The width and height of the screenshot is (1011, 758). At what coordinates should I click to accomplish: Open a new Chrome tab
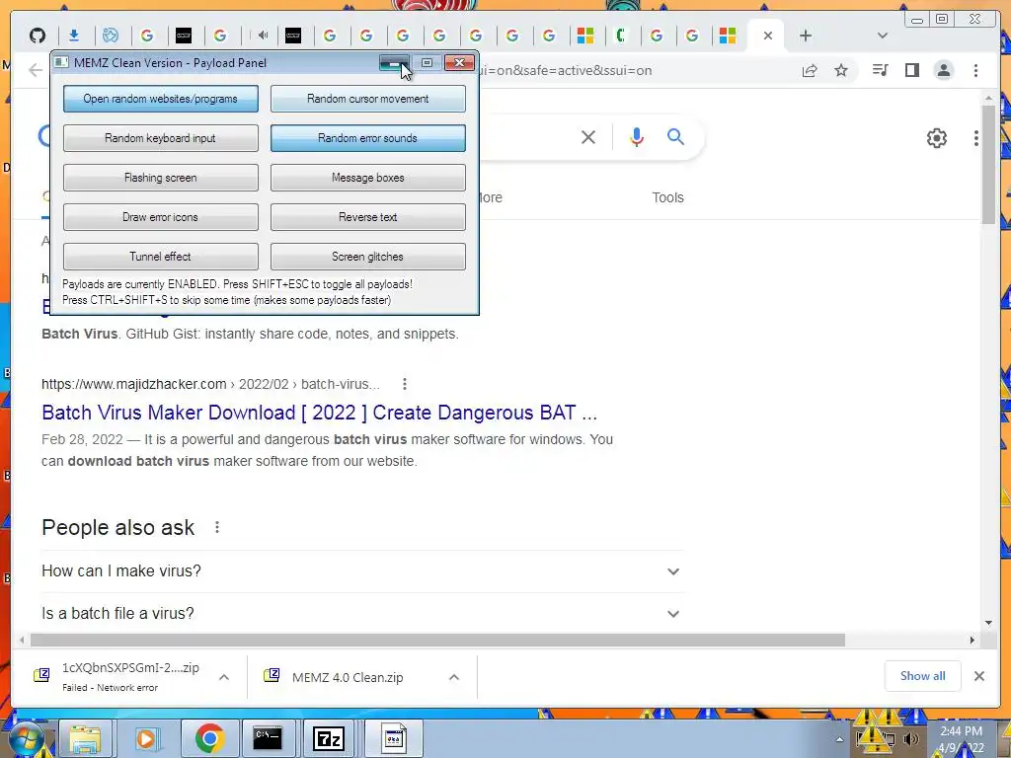tap(806, 36)
